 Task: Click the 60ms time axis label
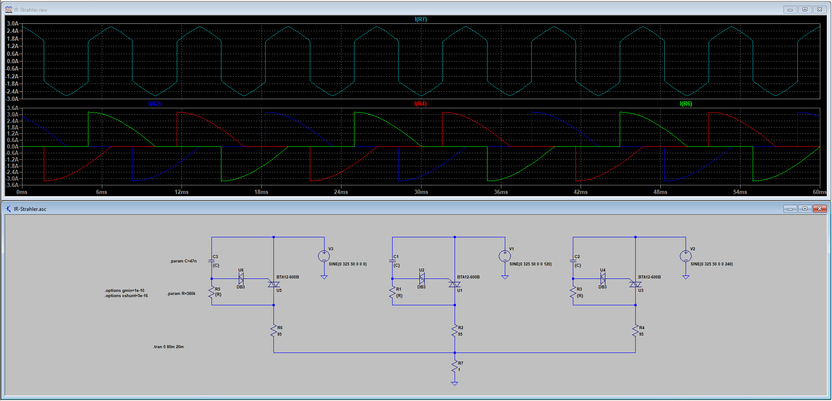pyautogui.click(x=819, y=192)
